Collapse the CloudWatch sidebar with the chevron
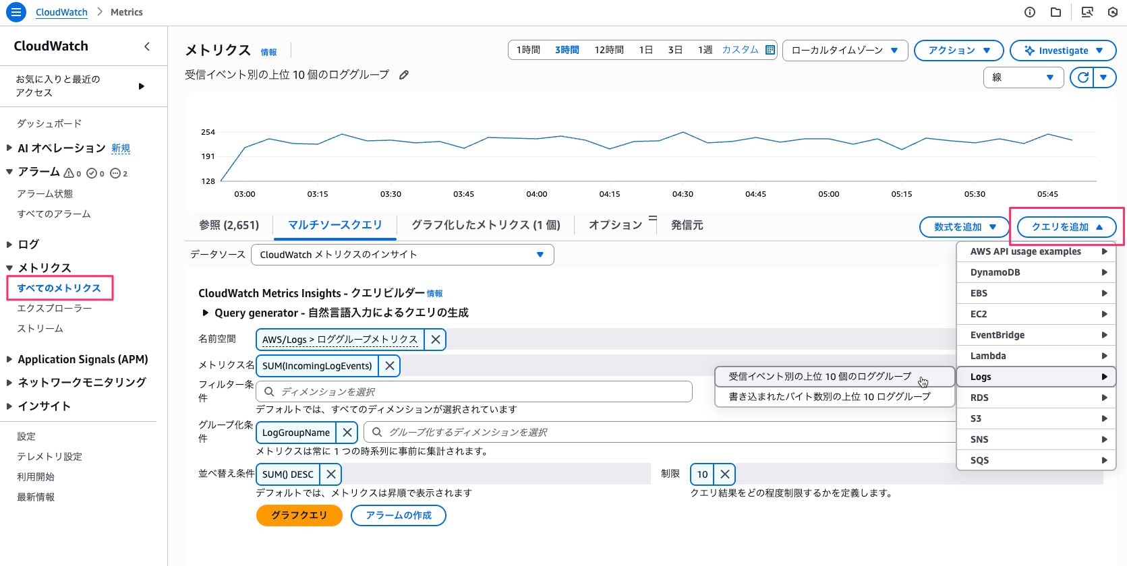Screen dimensions: 1127x566 [x=147, y=46]
